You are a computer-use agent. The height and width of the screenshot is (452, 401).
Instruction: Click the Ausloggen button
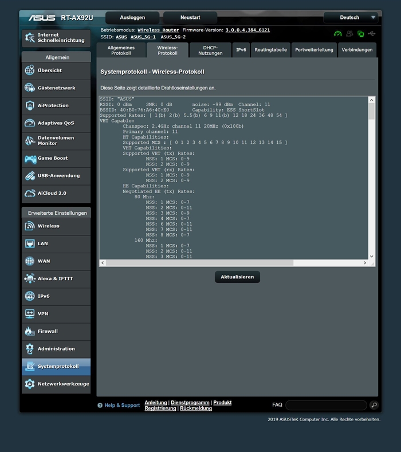132,18
